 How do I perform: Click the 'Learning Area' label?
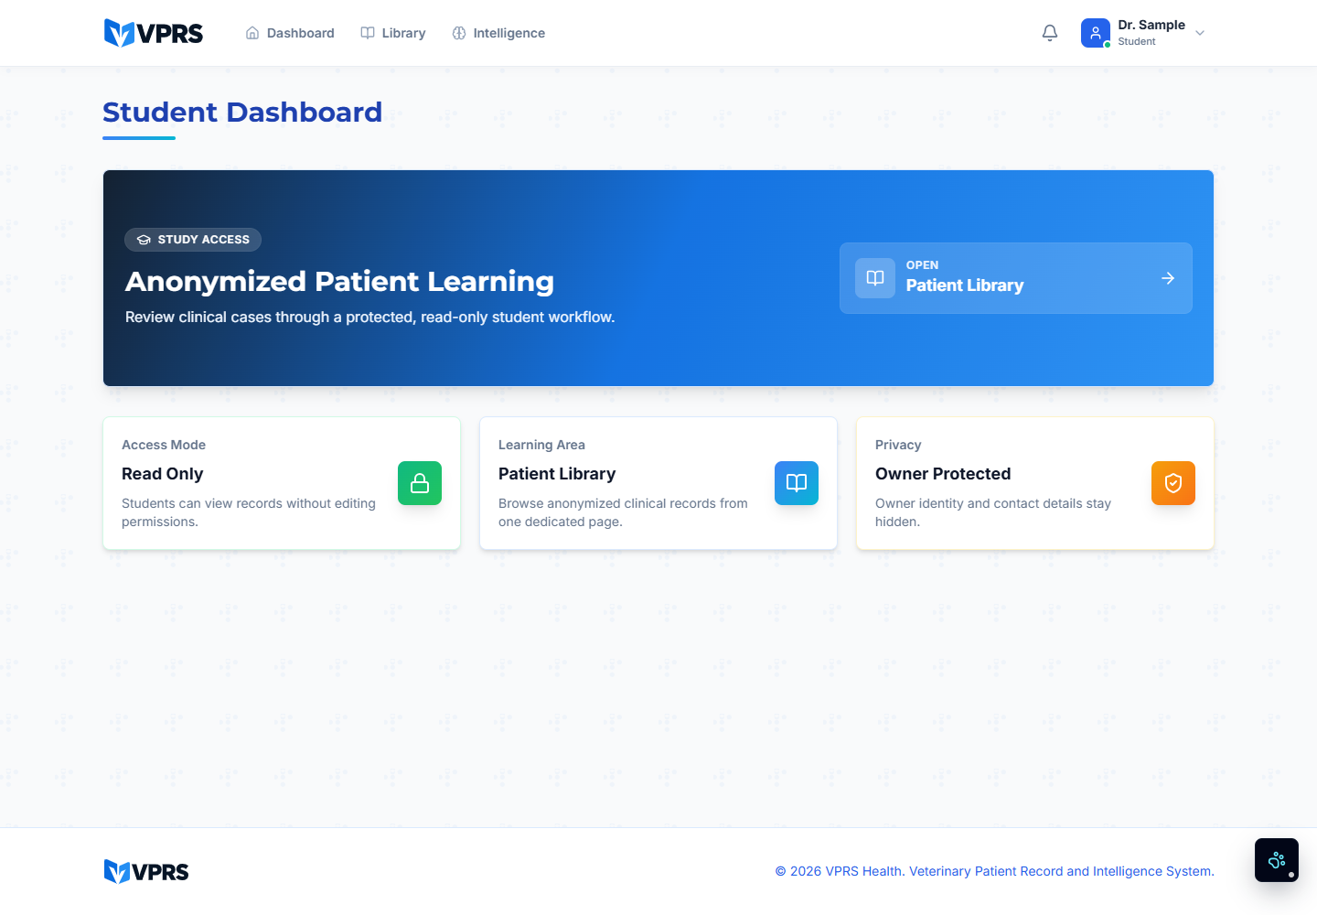[x=541, y=445]
